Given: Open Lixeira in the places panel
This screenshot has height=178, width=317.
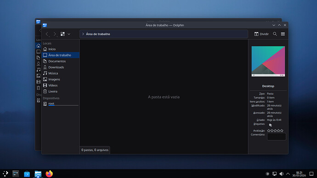Looking at the screenshot, I should click(61, 92).
